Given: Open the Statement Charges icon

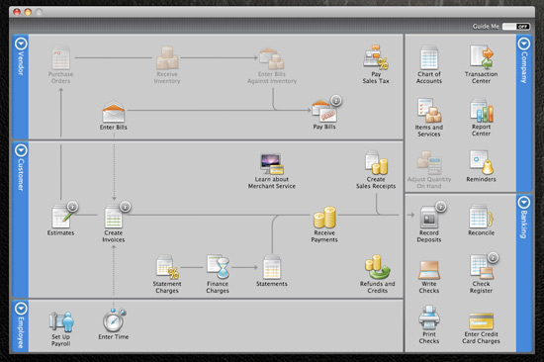Looking at the screenshot, I should tap(167, 266).
